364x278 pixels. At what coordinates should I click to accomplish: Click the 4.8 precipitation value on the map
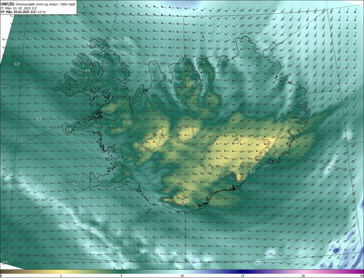pyautogui.click(x=17, y=64)
